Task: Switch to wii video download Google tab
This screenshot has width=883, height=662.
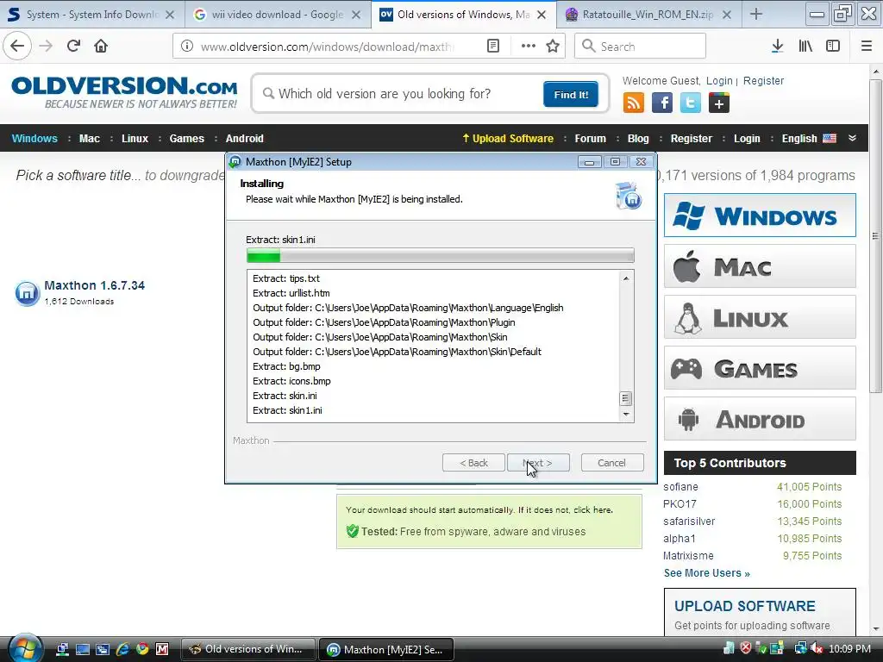Action: pyautogui.click(x=278, y=15)
